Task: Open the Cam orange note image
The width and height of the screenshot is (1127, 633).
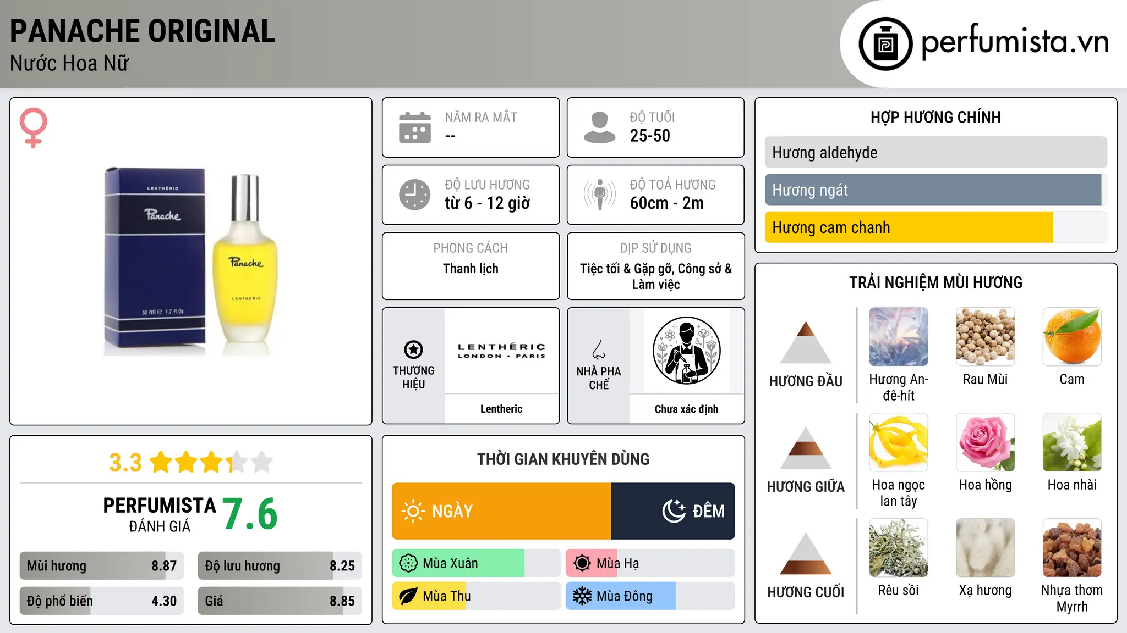Action: tap(1072, 336)
